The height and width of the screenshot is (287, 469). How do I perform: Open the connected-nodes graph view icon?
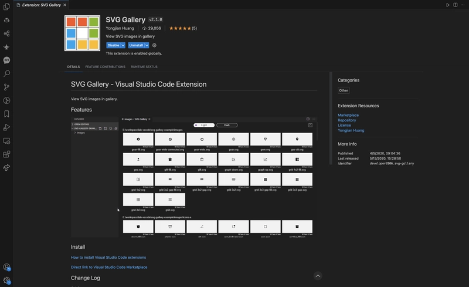pyautogui.click(x=6, y=33)
